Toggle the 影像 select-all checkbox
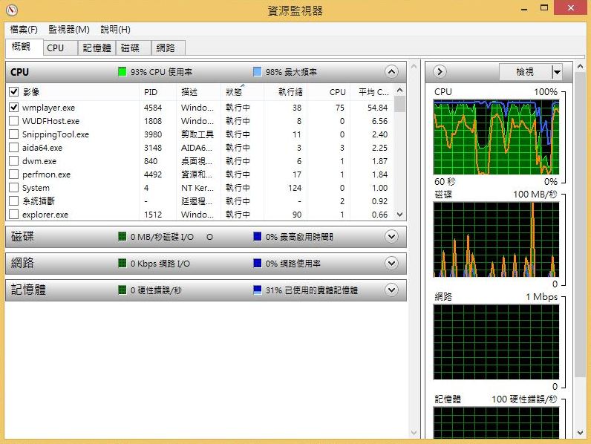 [x=14, y=91]
